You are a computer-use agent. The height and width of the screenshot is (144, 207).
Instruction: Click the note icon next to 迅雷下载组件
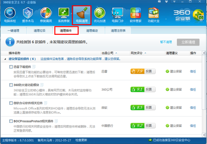tap(34, 67)
